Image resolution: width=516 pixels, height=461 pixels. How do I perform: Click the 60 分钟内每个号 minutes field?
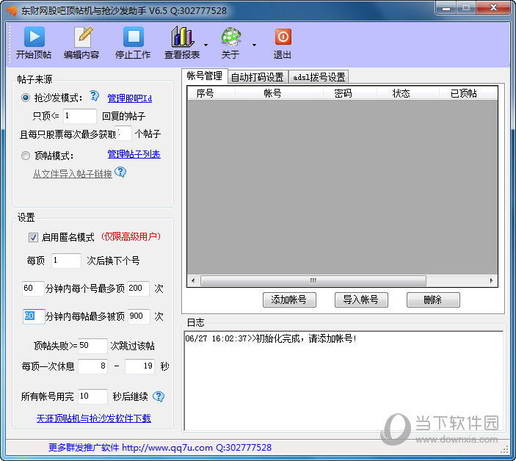(x=33, y=288)
